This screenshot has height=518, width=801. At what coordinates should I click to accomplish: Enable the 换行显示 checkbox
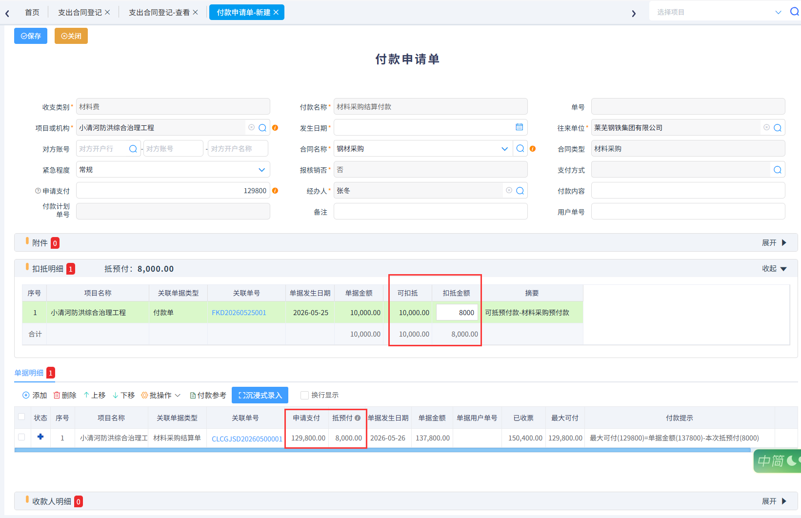(304, 395)
